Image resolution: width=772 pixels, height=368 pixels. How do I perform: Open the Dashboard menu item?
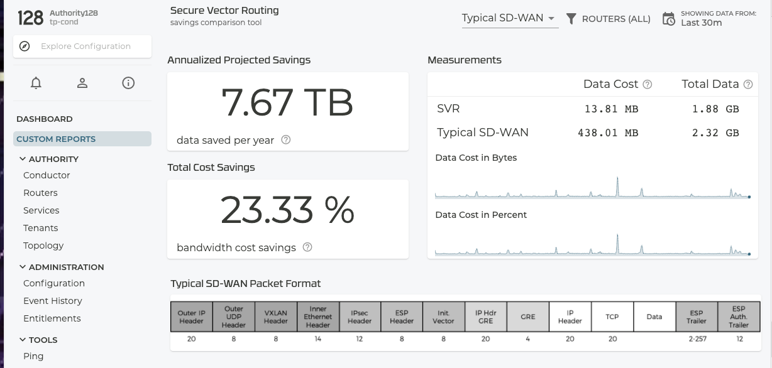coord(45,119)
